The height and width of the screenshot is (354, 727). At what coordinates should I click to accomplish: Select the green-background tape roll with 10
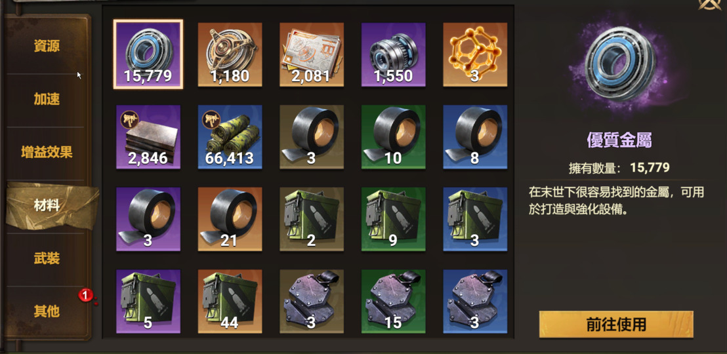tap(393, 137)
